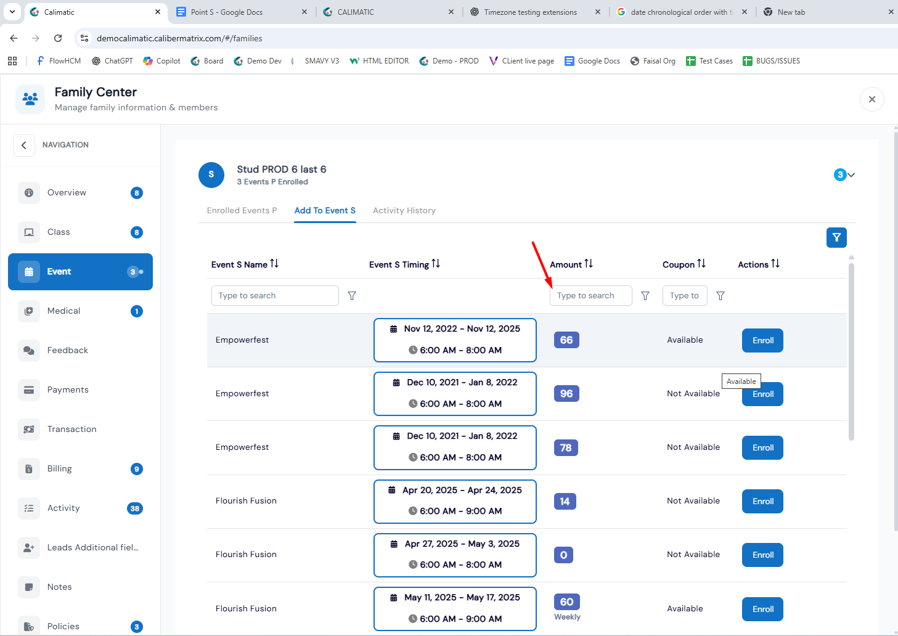Enroll in Flourish Fusion Apr 20, 2025
The width and height of the screenshot is (898, 636).
click(x=762, y=502)
